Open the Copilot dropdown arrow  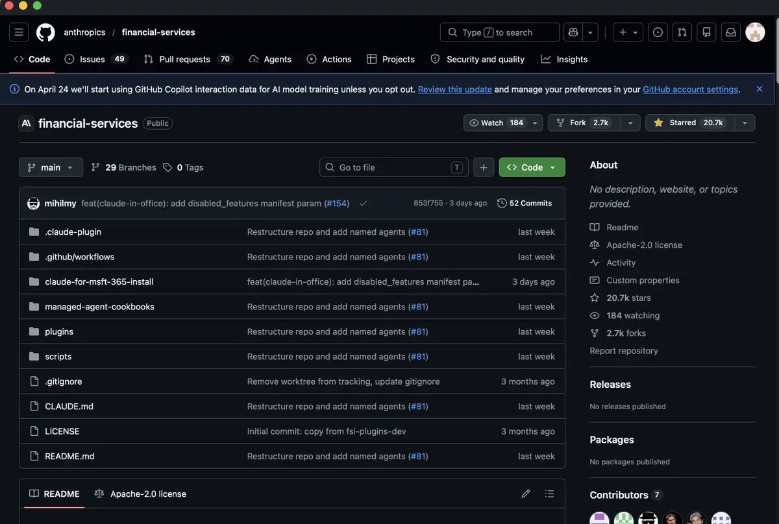590,32
